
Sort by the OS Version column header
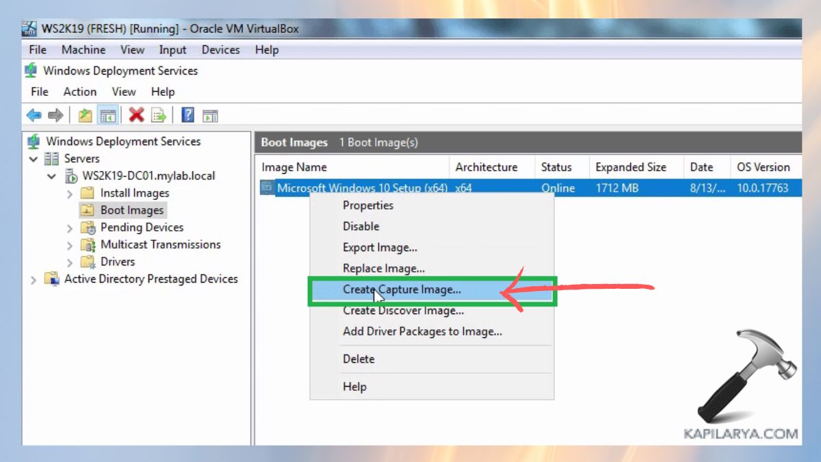pyautogui.click(x=766, y=167)
